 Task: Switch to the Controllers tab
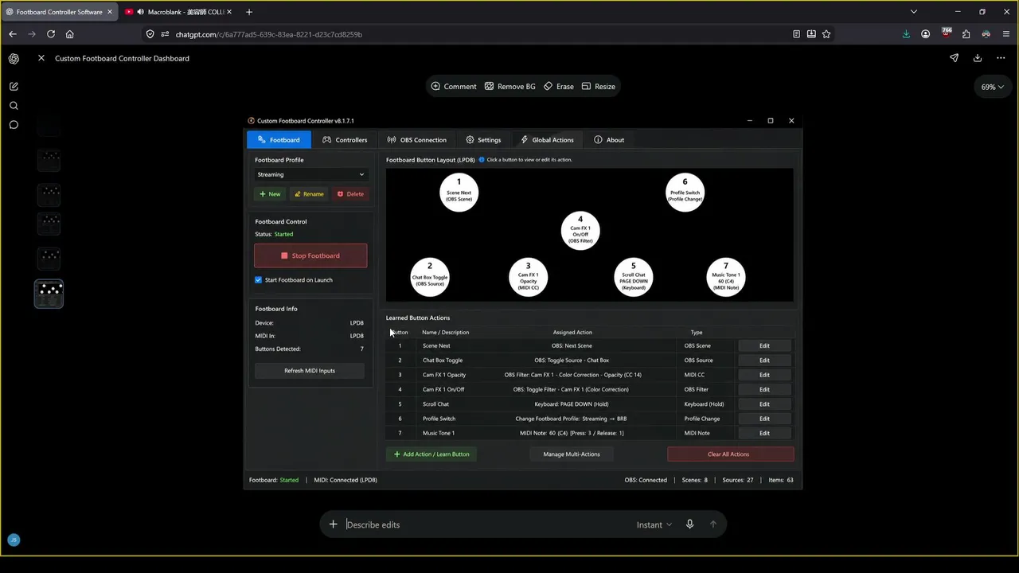point(345,140)
